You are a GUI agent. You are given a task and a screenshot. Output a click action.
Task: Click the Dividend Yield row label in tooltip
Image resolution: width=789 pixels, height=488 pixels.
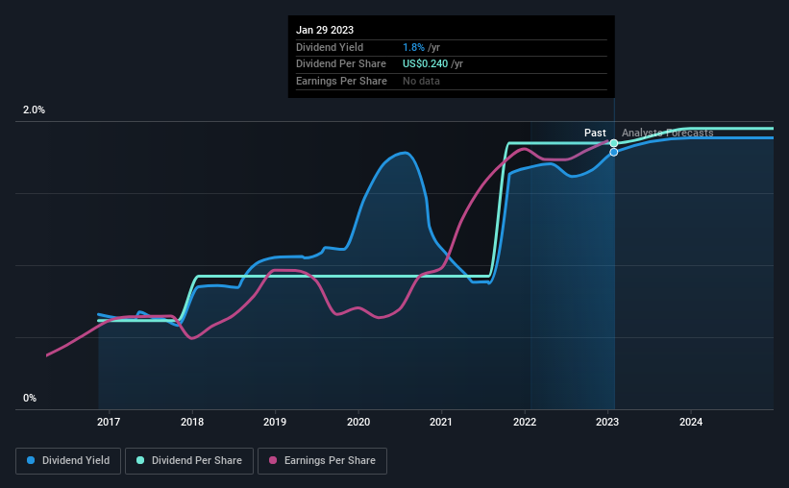coord(330,47)
